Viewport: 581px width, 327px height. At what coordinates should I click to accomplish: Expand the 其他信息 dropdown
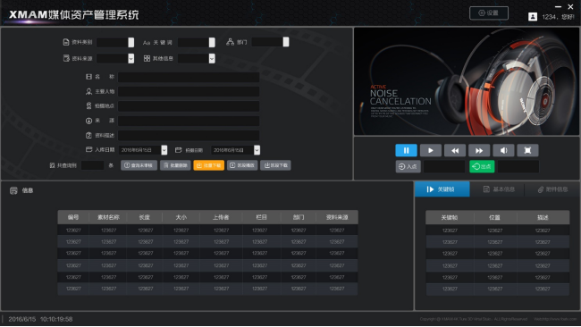pyautogui.click(x=212, y=58)
